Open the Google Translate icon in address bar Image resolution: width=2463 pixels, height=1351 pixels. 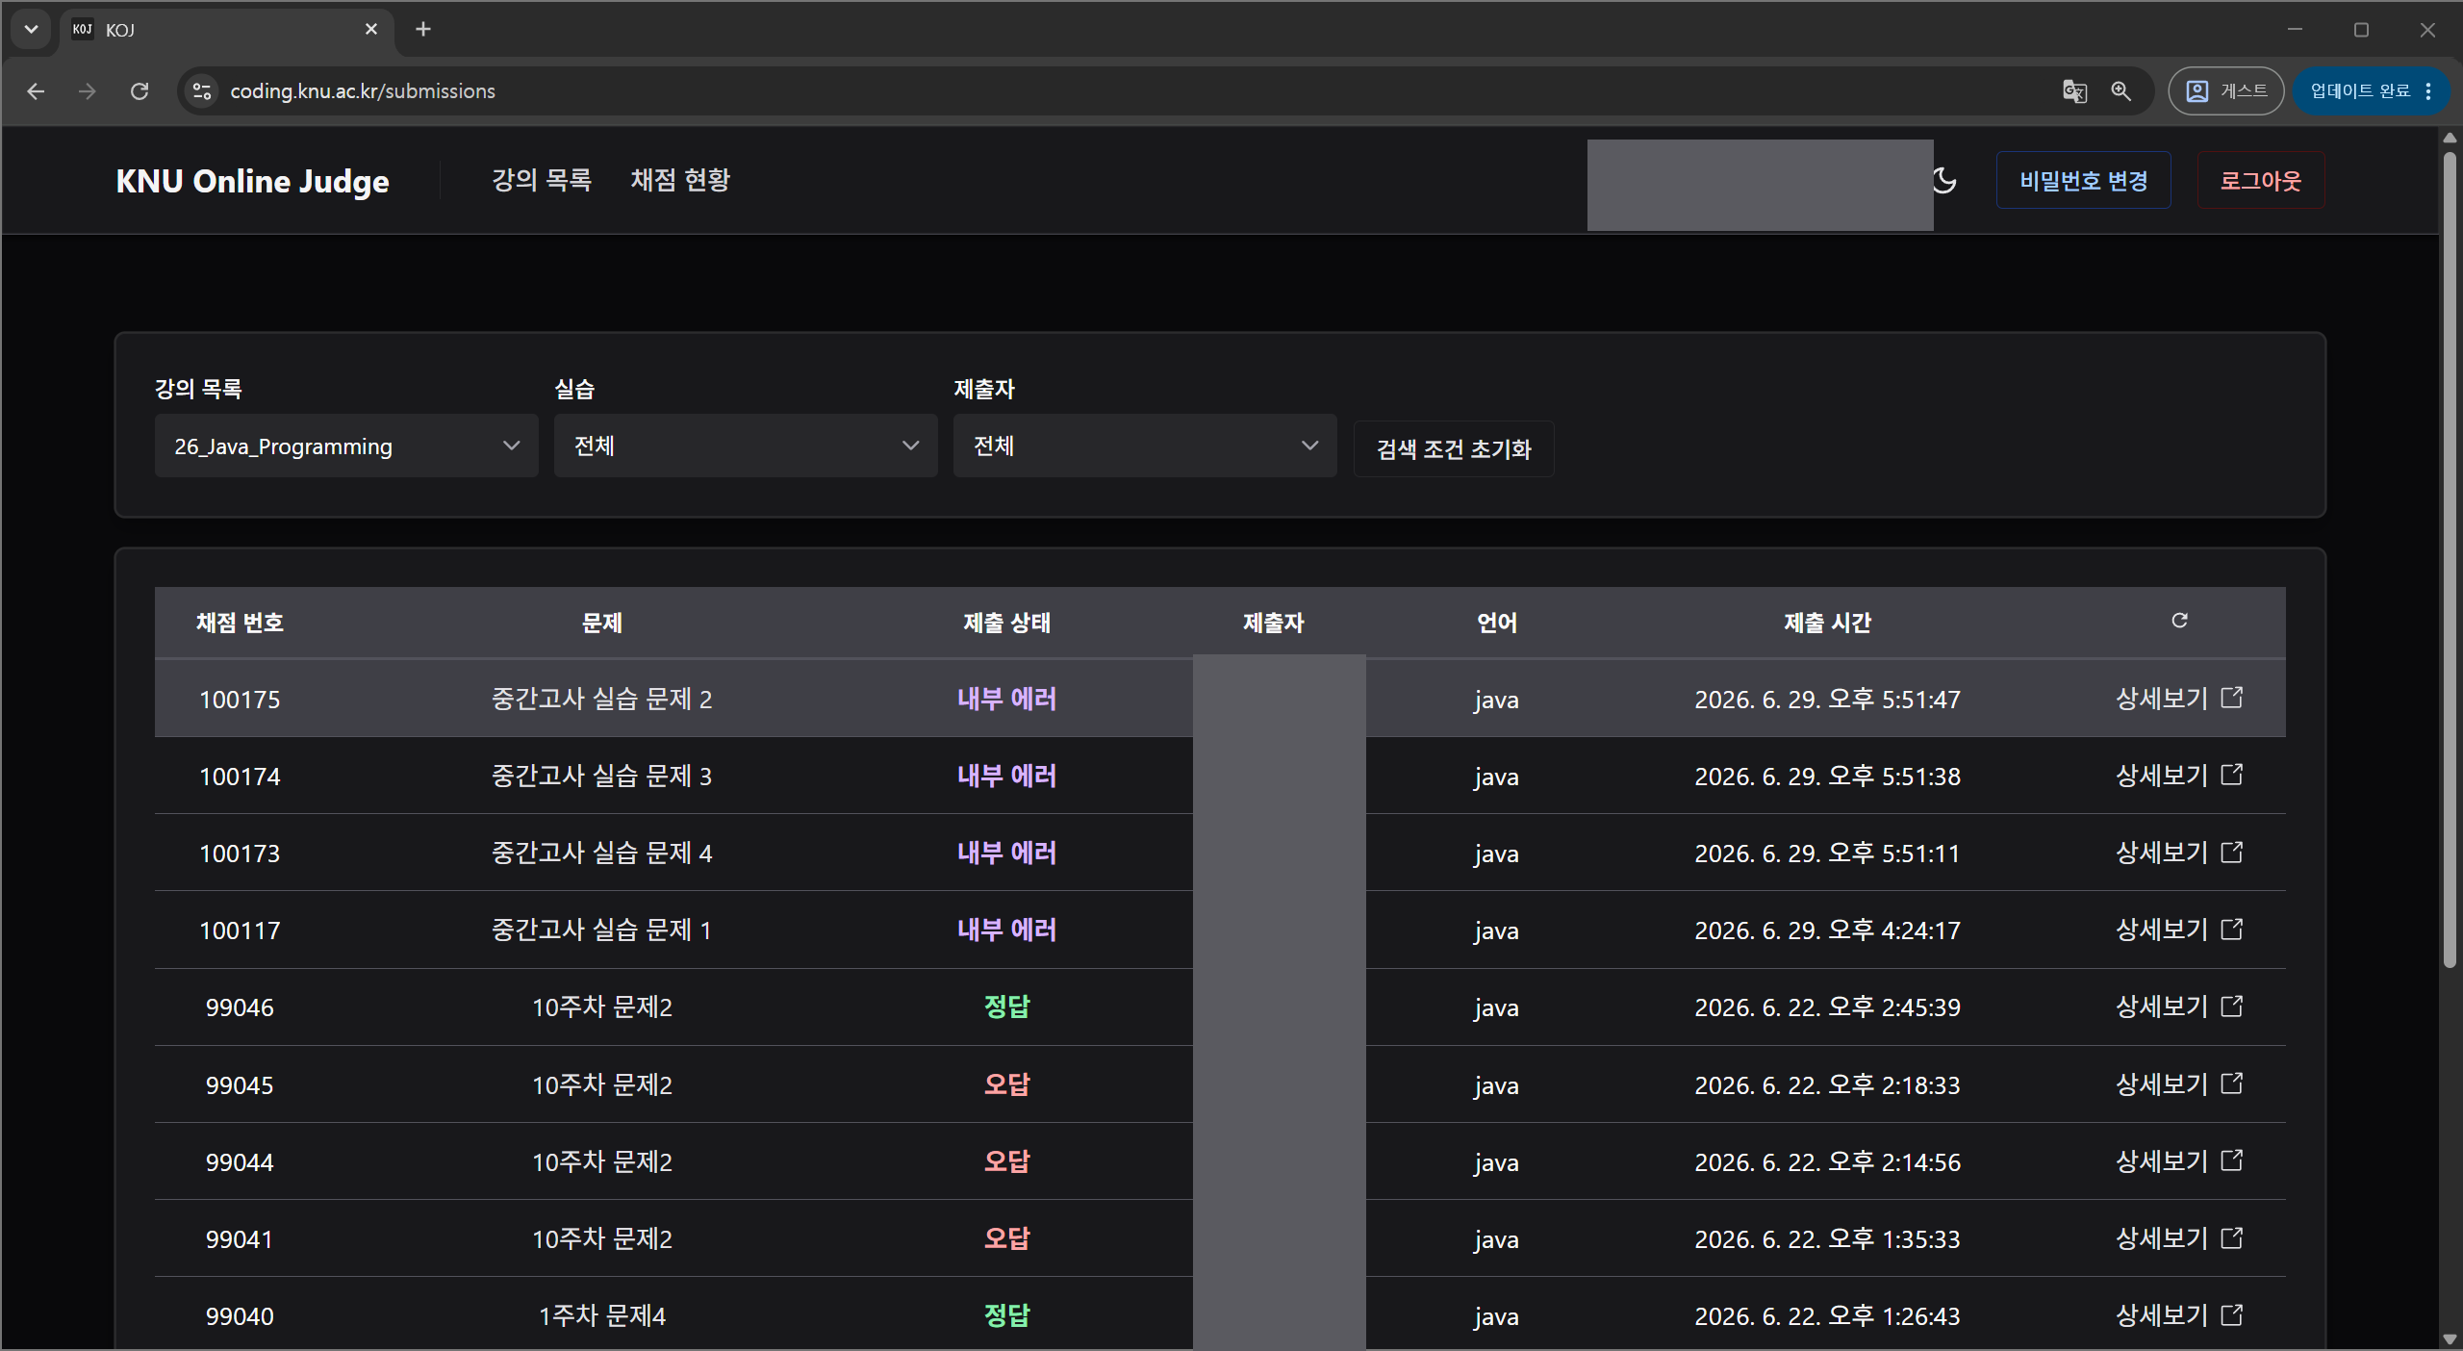[x=2075, y=91]
